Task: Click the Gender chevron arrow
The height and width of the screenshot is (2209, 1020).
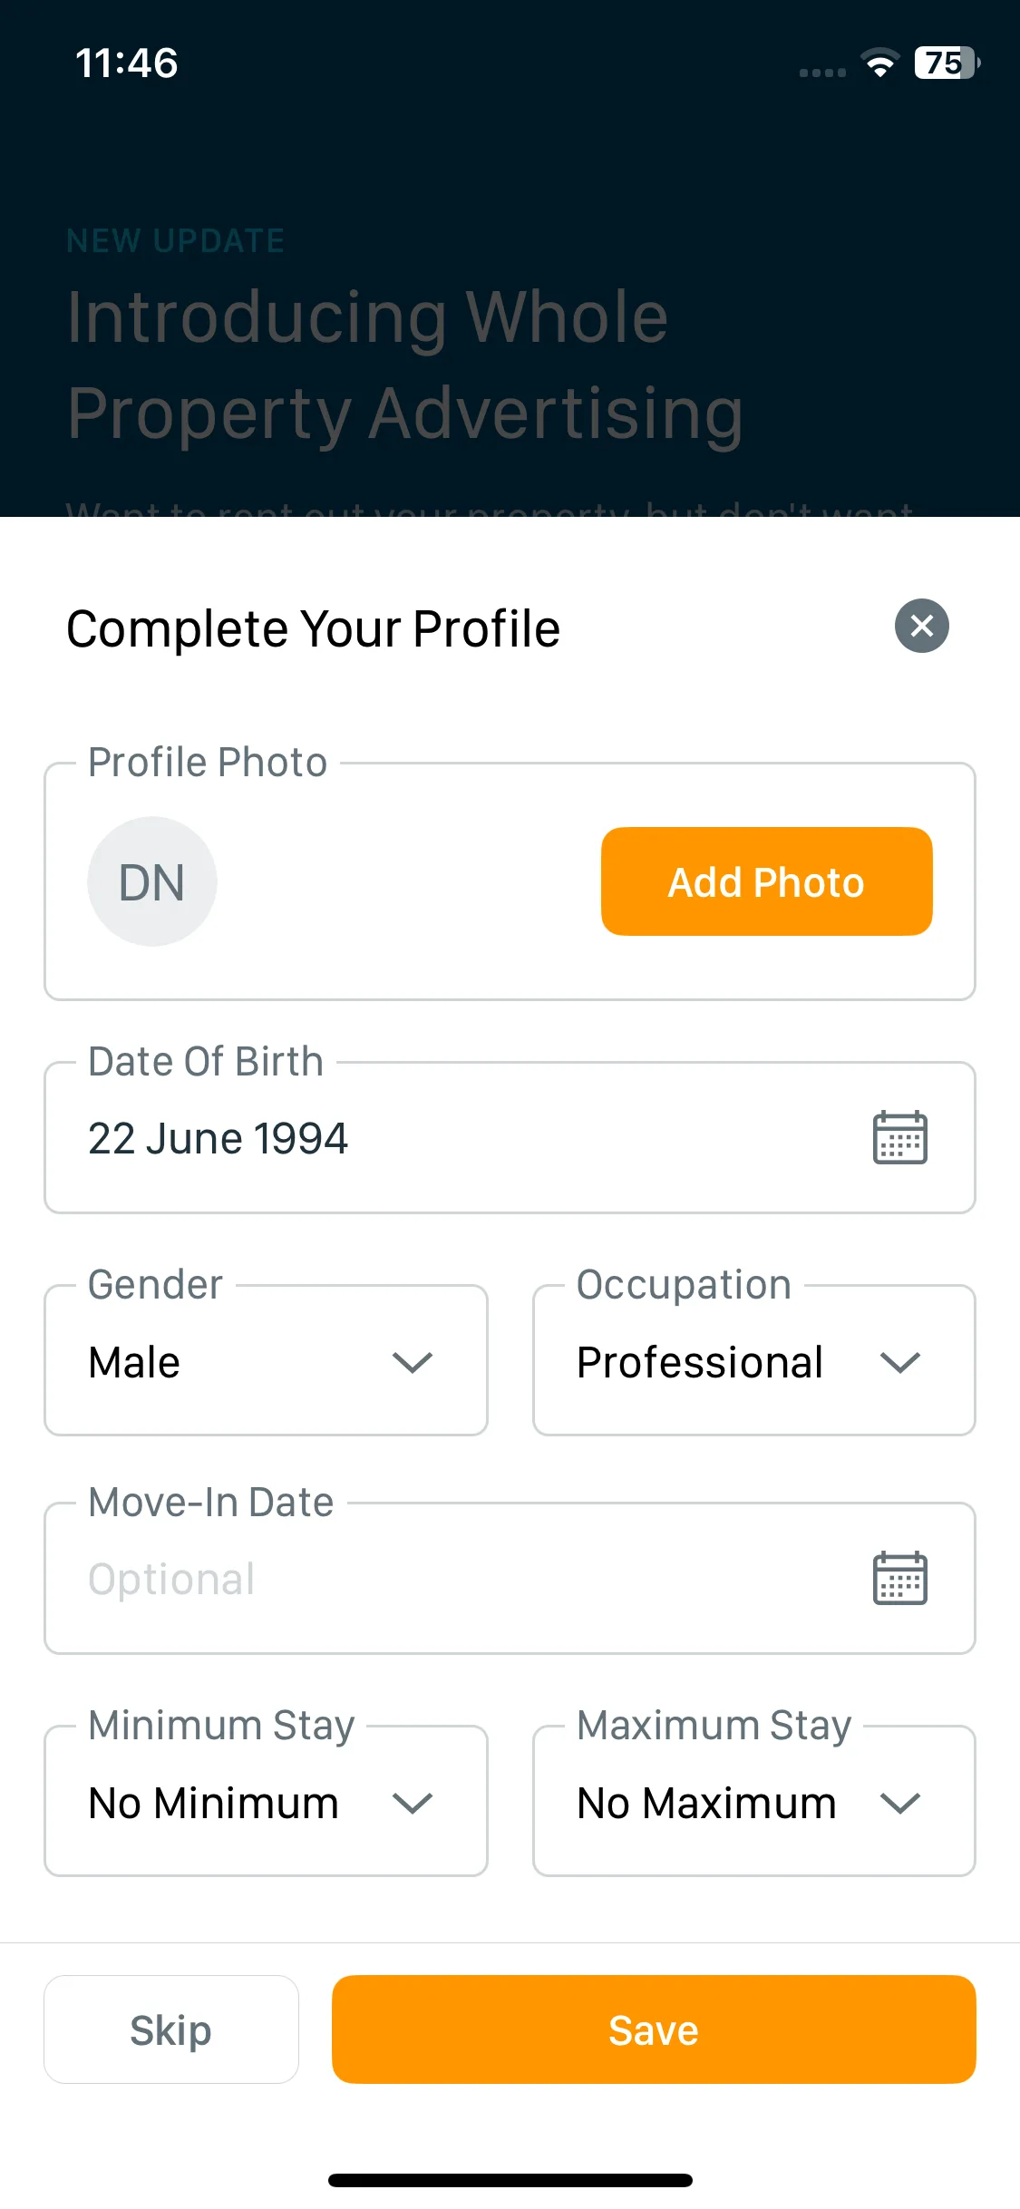Action: tap(413, 1362)
